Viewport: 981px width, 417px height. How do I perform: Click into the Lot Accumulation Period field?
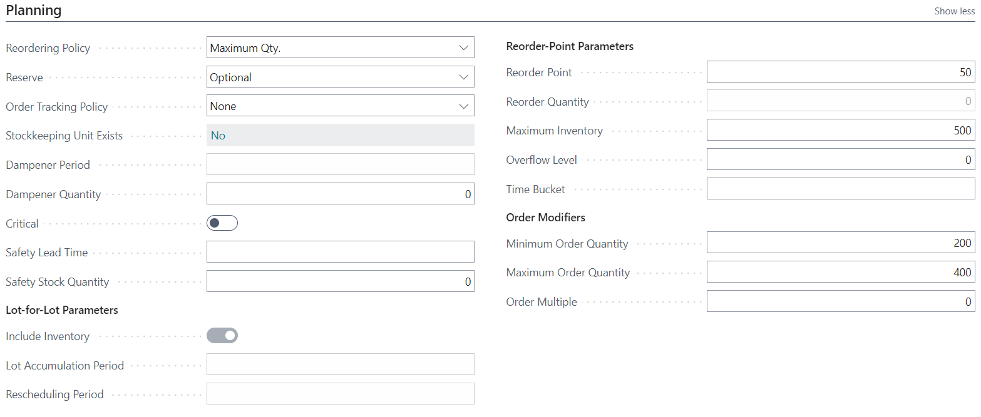tap(340, 364)
